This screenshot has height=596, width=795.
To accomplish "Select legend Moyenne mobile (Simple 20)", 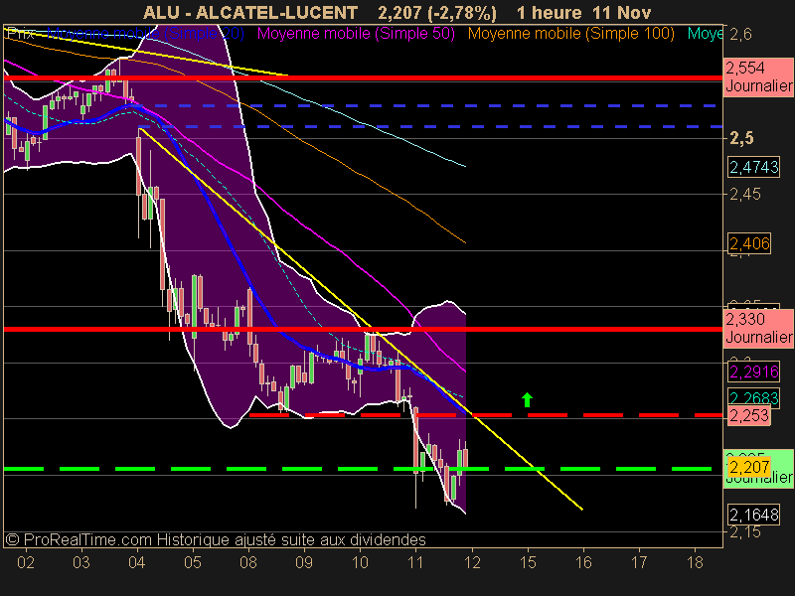I will [x=145, y=34].
